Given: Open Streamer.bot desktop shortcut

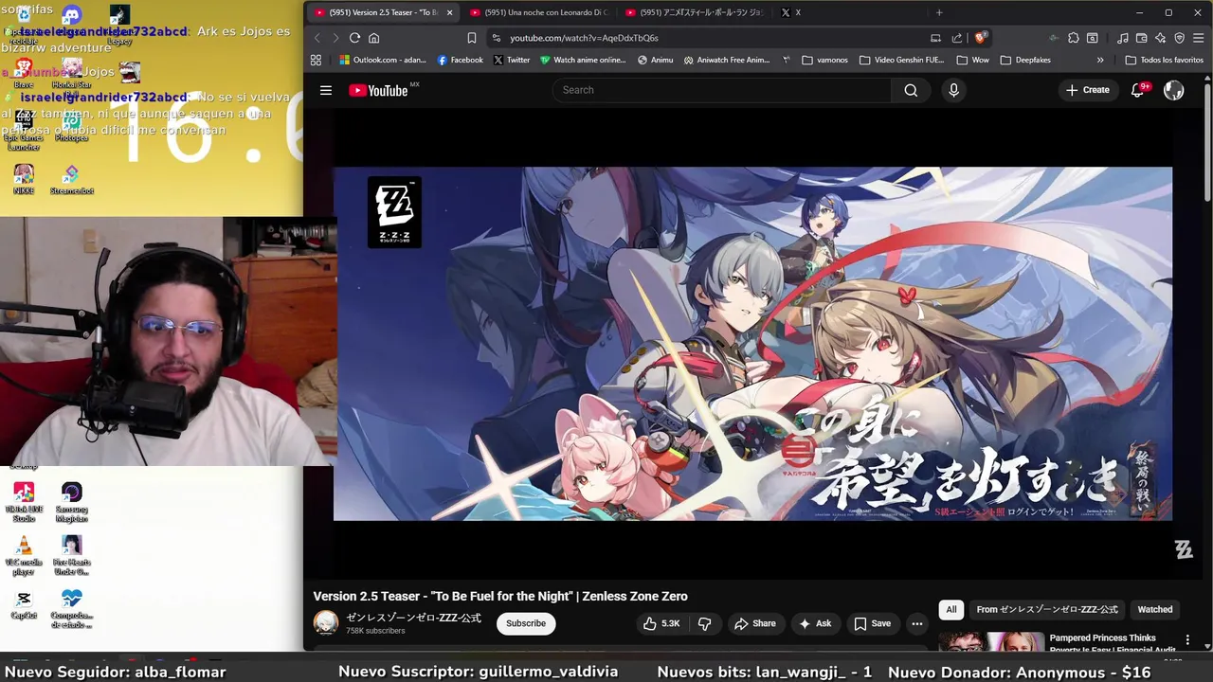Looking at the screenshot, I should (x=71, y=179).
